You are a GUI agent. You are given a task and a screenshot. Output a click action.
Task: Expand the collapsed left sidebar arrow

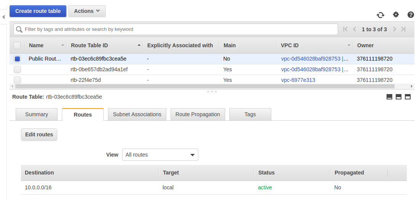pyautogui.click(x=3, y=17)
